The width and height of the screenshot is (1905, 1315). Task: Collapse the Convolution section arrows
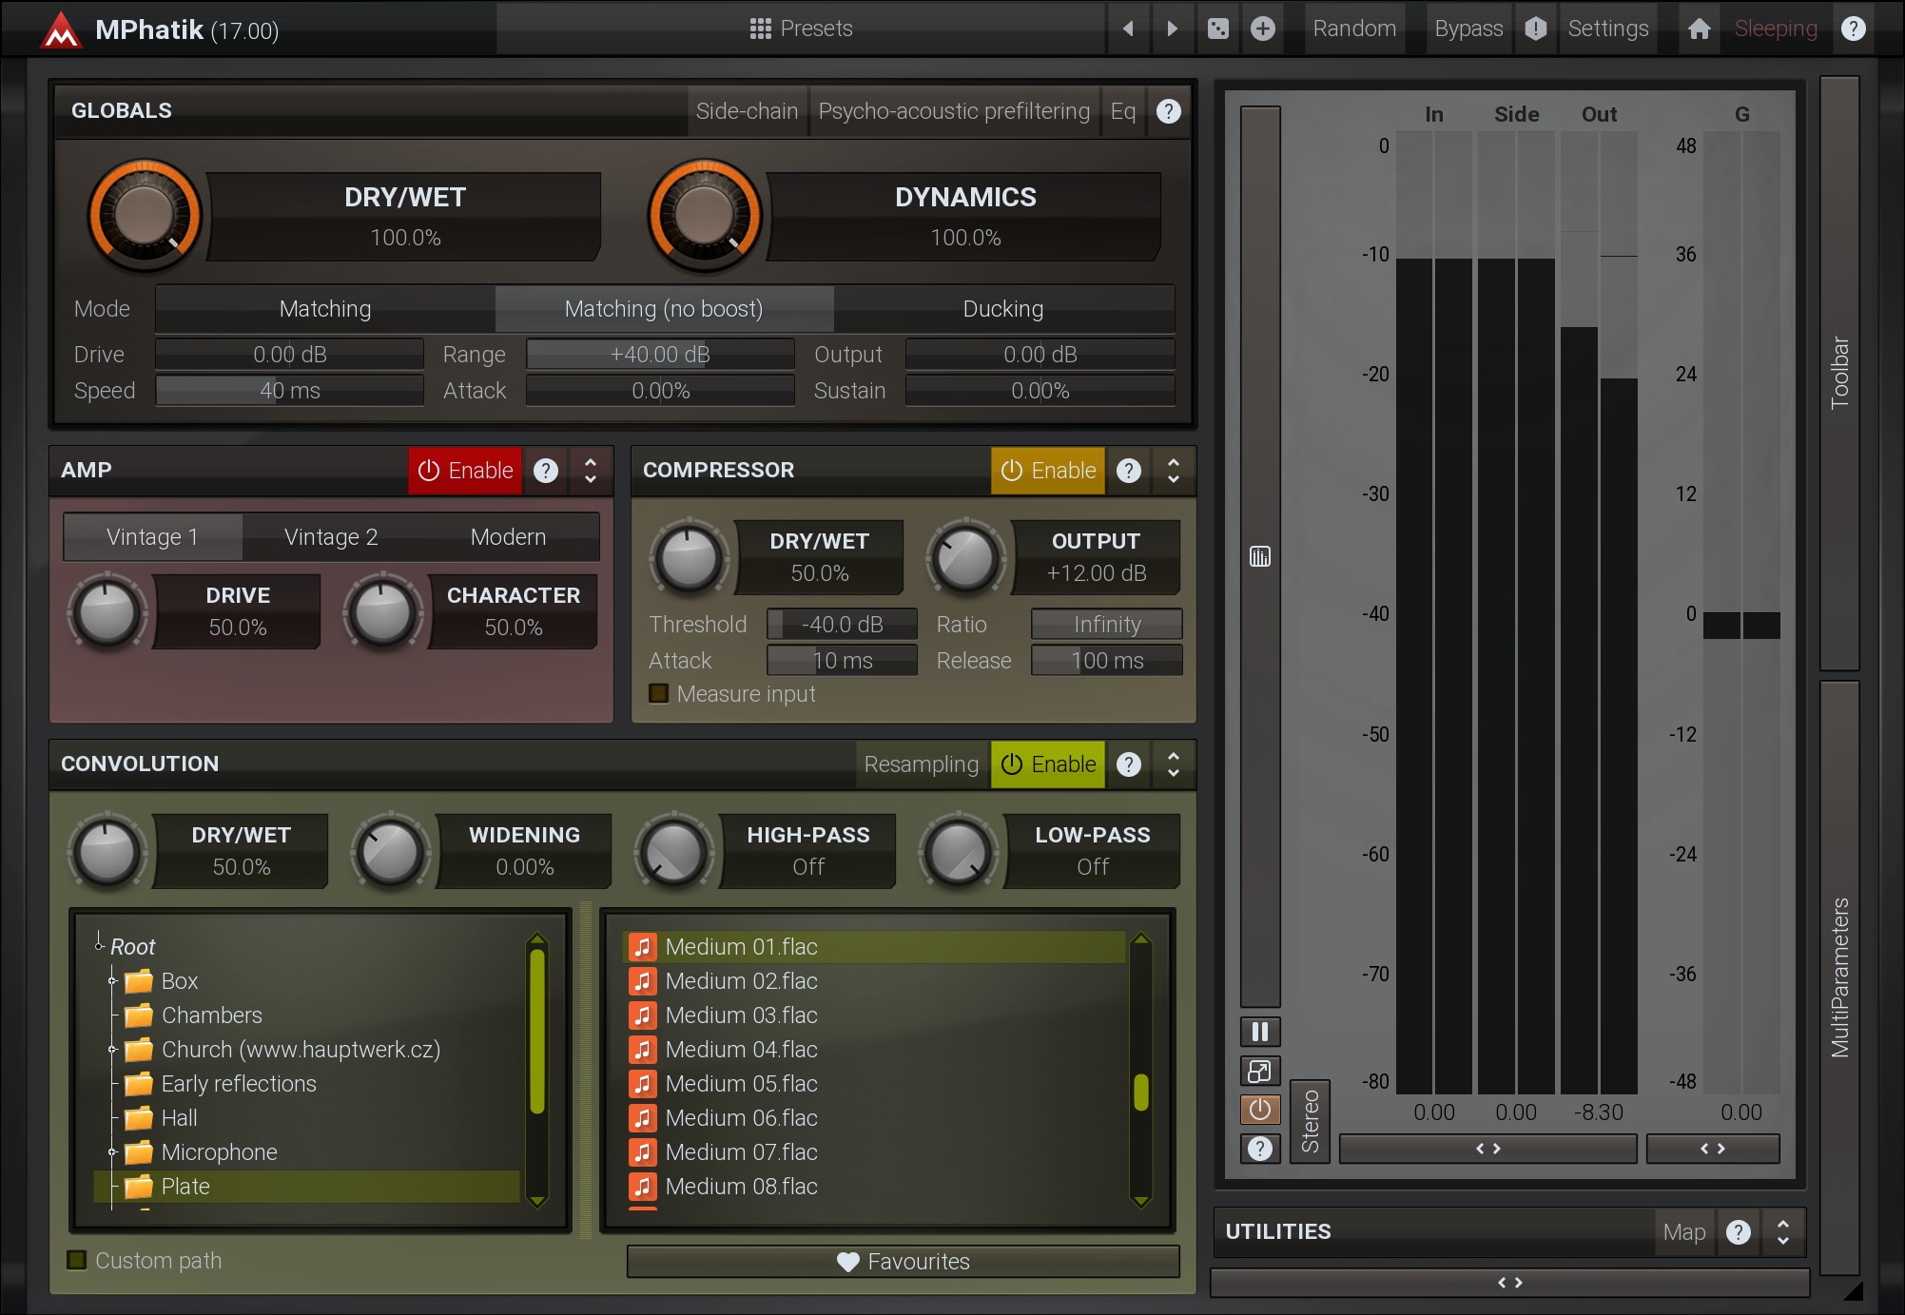tap(1173, 764)
